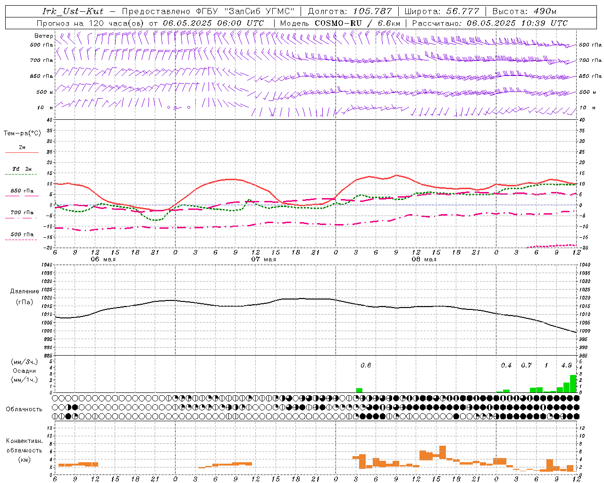This screenshot has height=483, width=604.
Task: Click the 07 мая date label
Action: click(263, 259)
